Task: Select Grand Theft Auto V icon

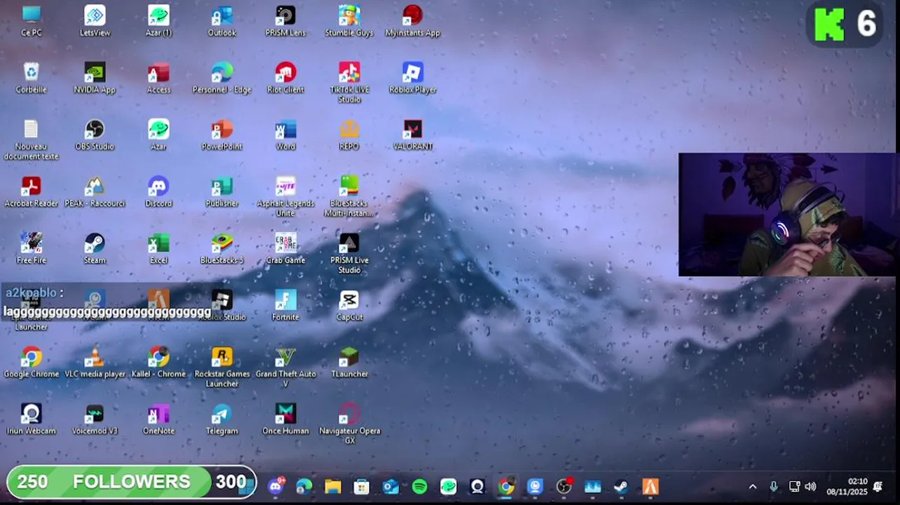Action: point(285,366)
